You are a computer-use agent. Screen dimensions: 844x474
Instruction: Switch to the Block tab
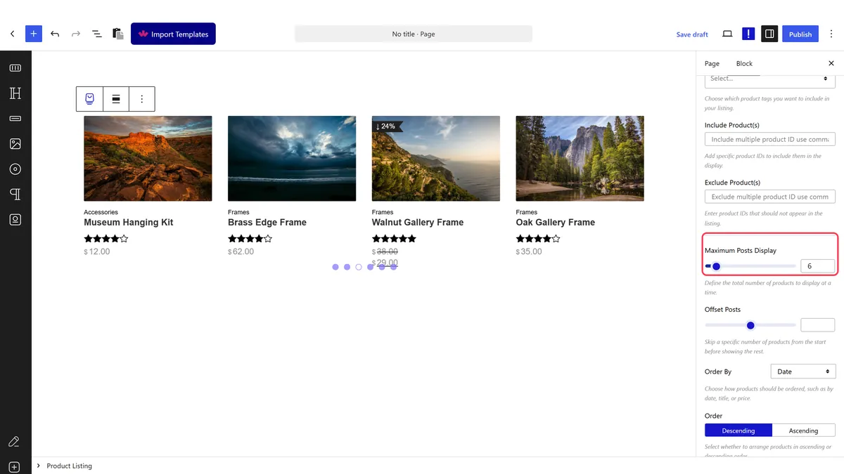coord(744,63)
